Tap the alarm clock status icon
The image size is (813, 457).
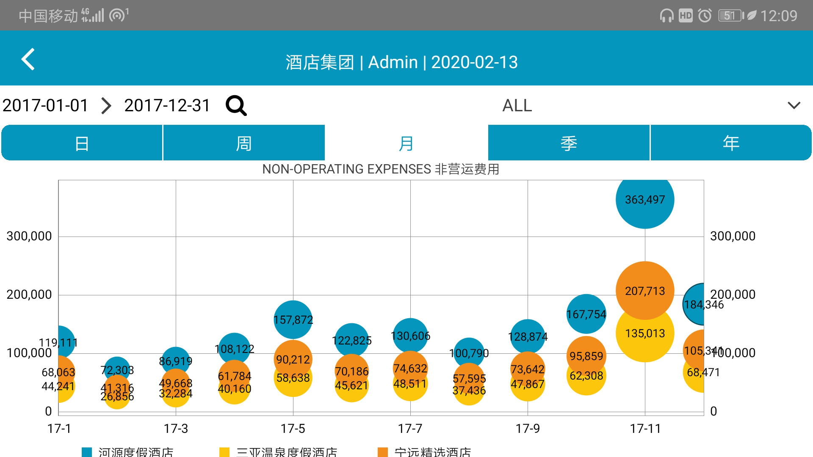coord(705,16)
